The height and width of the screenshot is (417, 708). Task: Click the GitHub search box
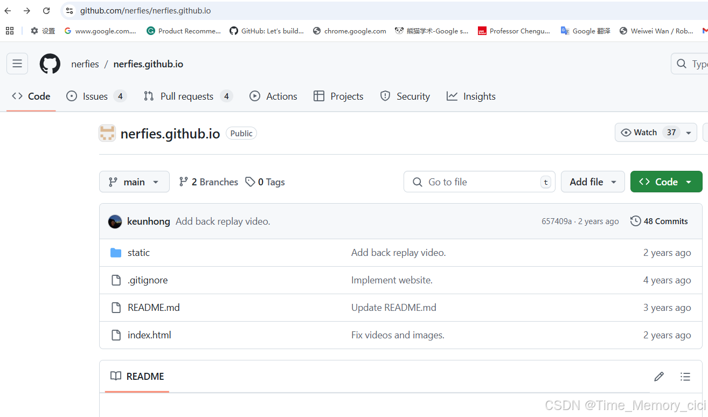pos(689,64)
